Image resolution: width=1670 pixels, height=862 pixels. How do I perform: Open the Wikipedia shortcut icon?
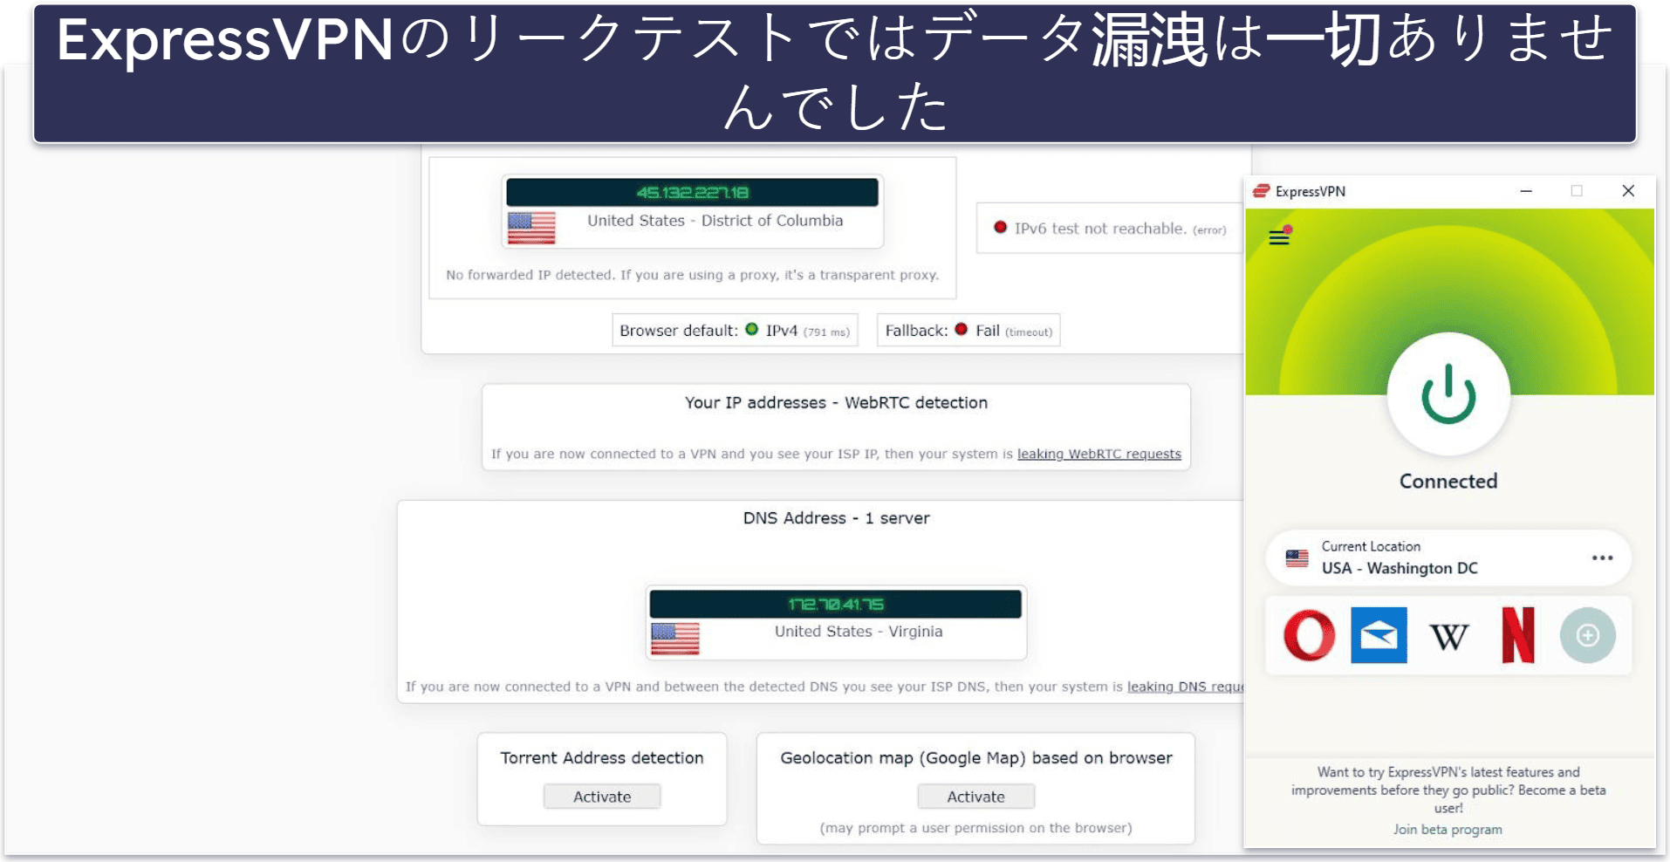(1448, 637)
